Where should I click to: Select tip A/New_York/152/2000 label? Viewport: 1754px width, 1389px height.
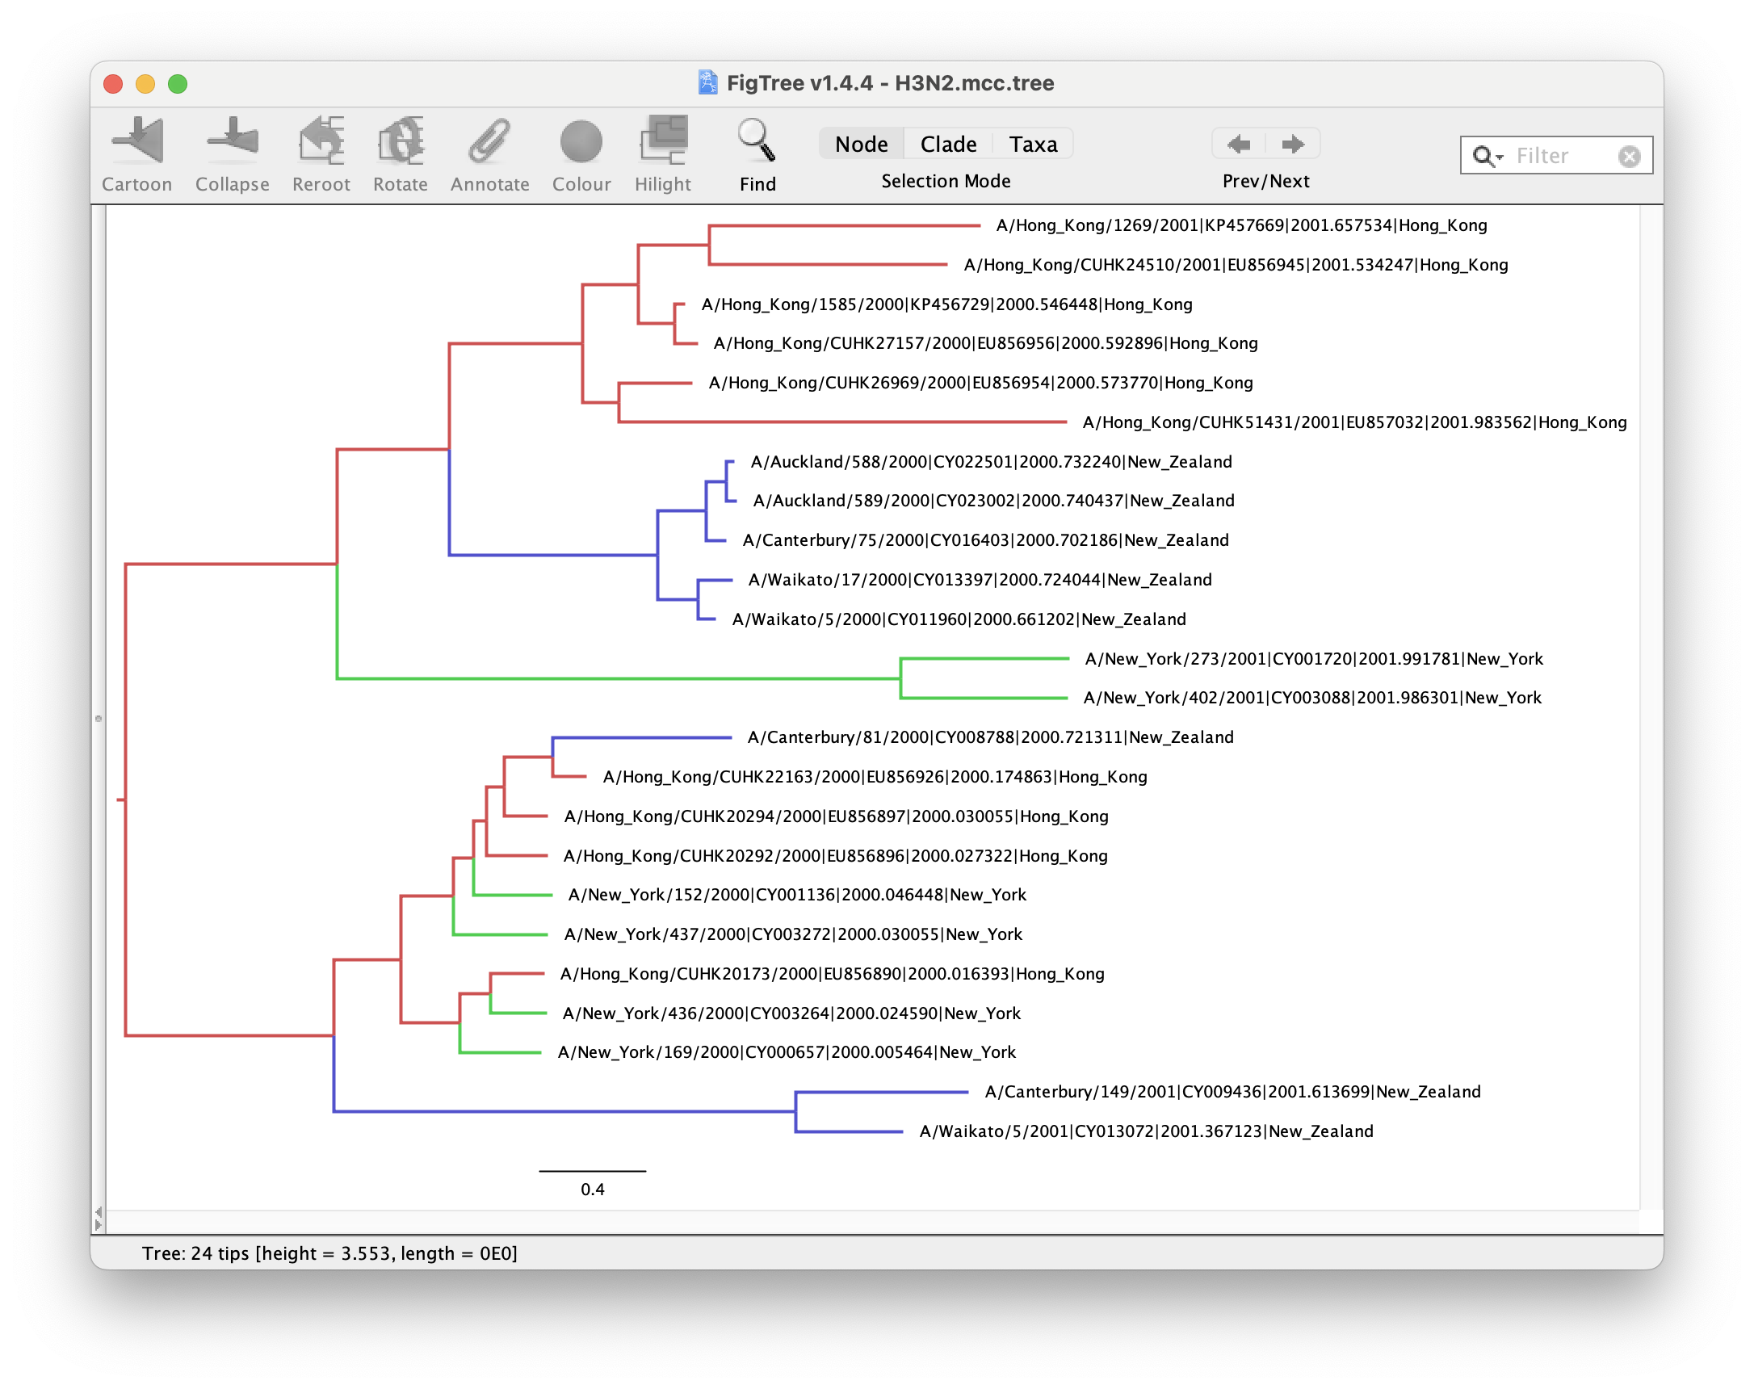797,896
